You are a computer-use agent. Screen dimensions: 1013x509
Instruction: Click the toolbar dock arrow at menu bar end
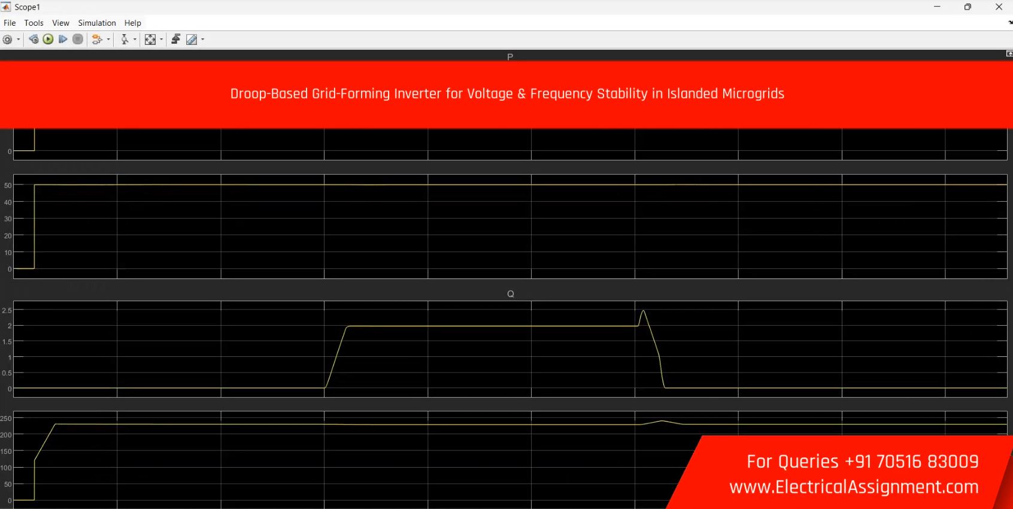pos(1010,22)
